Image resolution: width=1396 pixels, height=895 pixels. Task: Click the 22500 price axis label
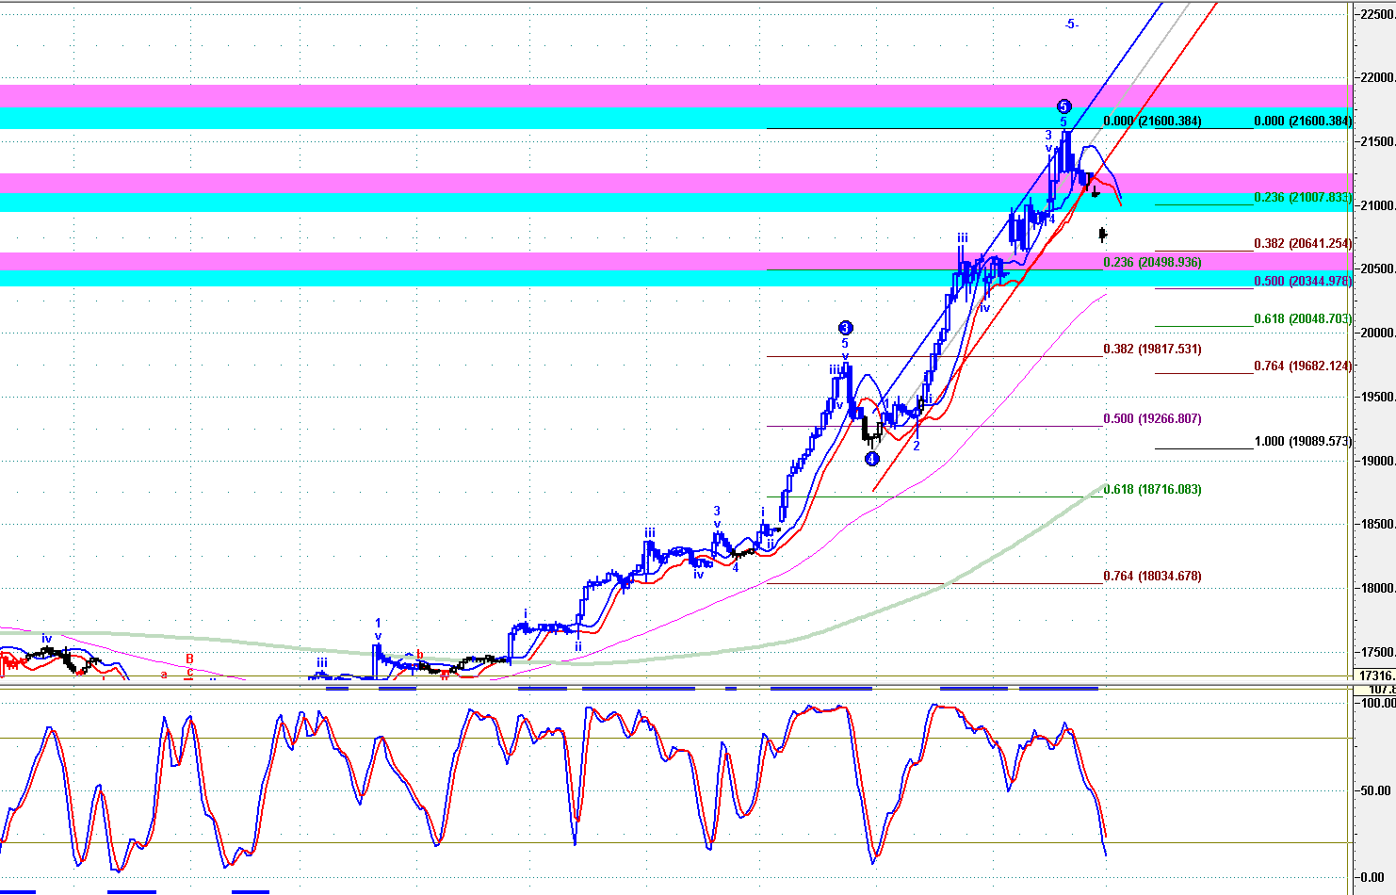click(1376, 13)
